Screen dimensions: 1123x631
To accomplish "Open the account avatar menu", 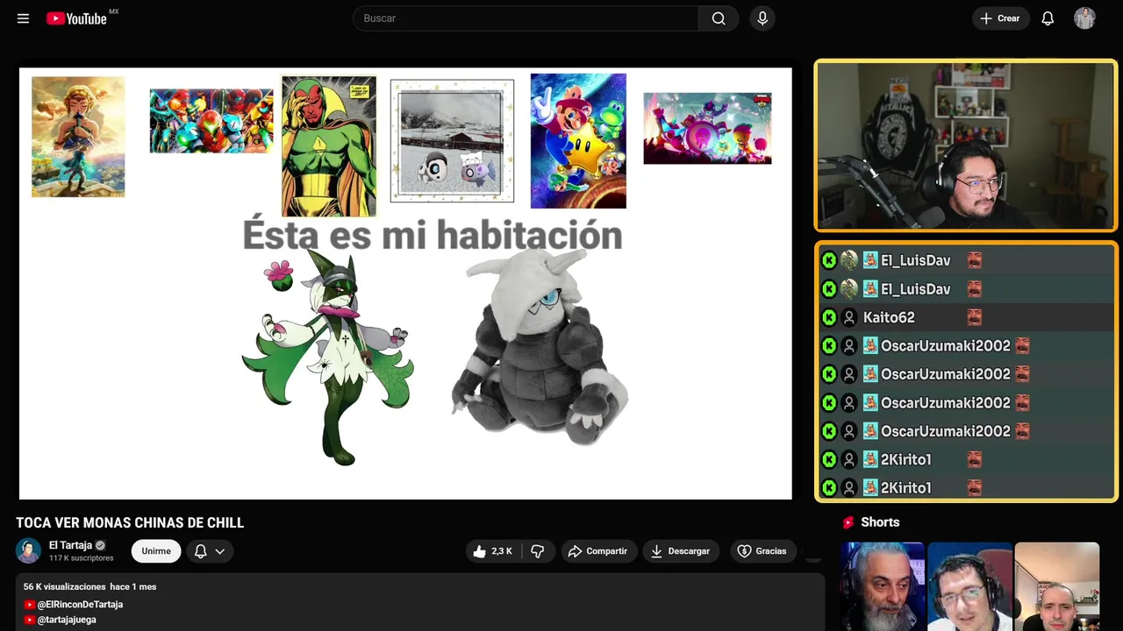I will (x=1084, y=18).
